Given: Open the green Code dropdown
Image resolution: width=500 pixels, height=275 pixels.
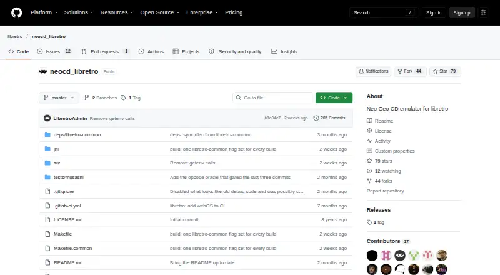Looking at the screenshot, I should [x=334, y=97].
